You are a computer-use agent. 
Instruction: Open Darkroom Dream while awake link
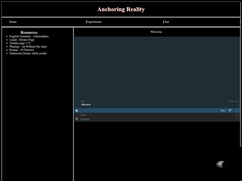(28, 53)
